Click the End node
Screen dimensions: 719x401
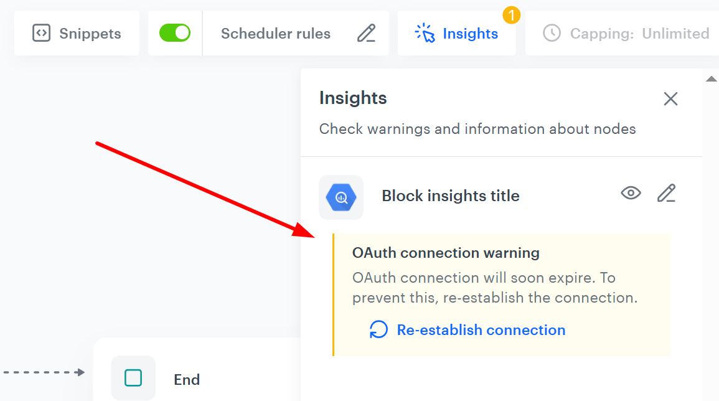pos(187,379)
